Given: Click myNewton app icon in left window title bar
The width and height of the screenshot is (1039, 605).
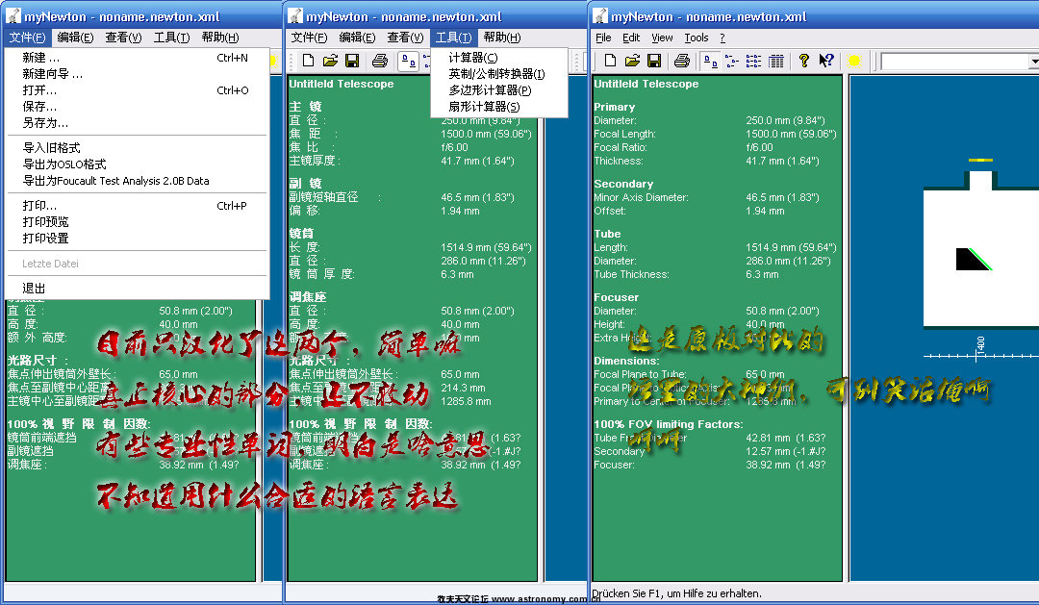Looking at the screenshot, I should tap(13, 16).
